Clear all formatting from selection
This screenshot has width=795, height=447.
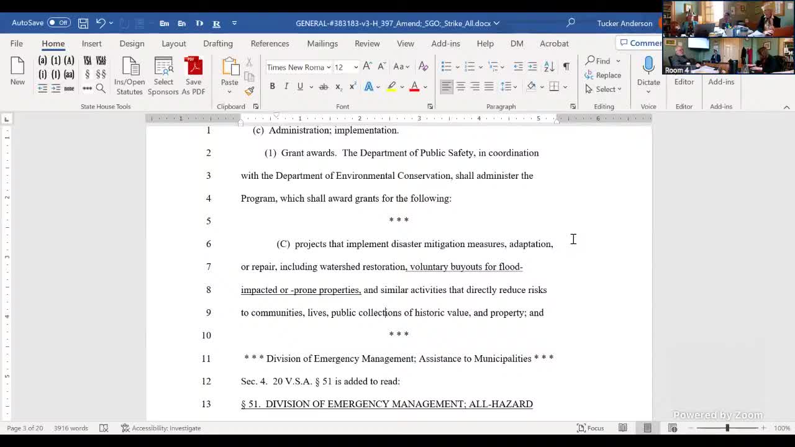tap(424, 66)
